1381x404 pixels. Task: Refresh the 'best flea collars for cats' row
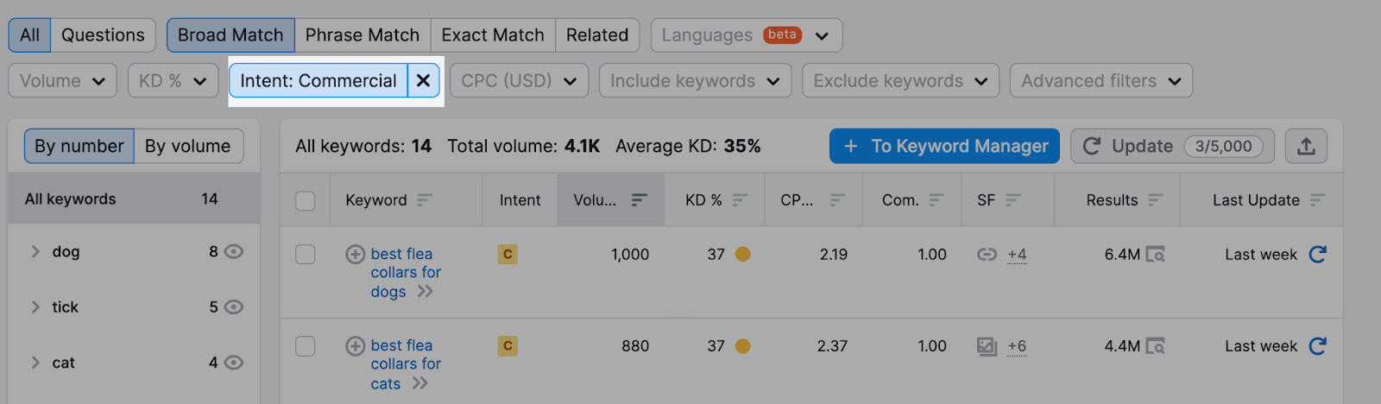[1317, 346]
